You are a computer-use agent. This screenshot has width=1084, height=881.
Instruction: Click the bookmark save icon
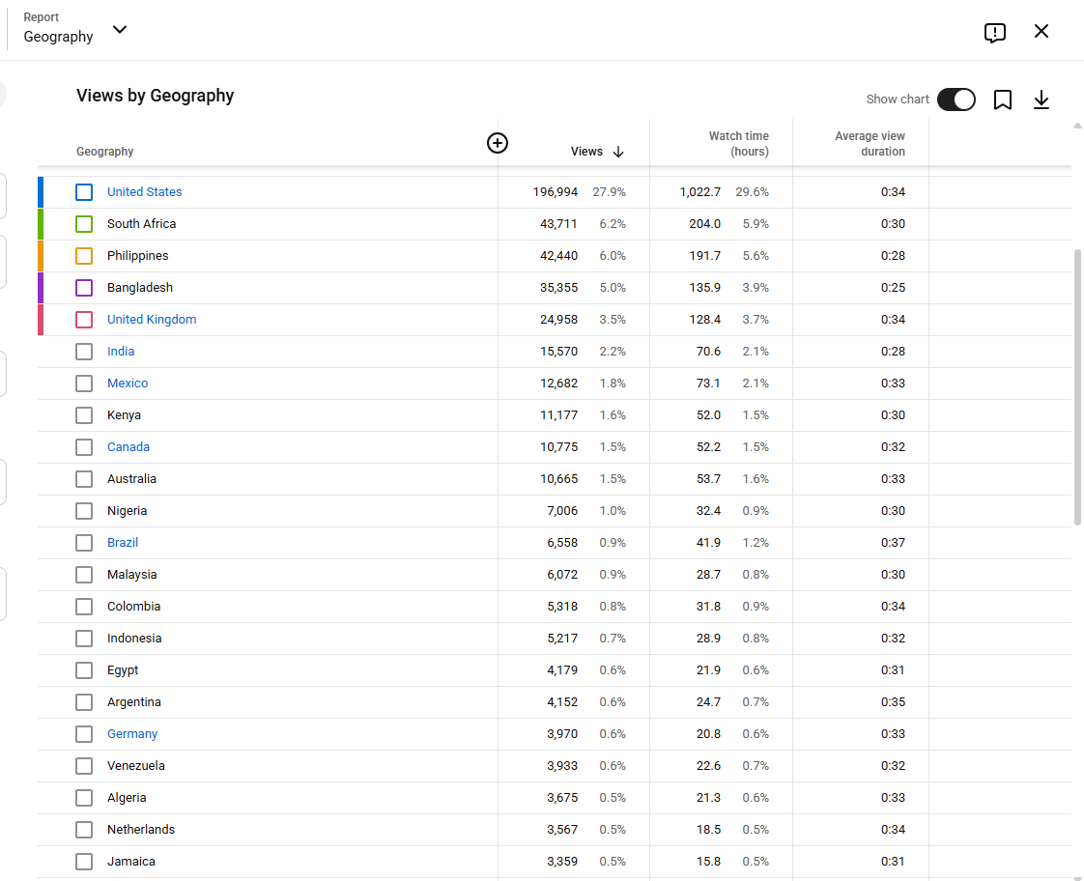click(x=1003, y=99)
